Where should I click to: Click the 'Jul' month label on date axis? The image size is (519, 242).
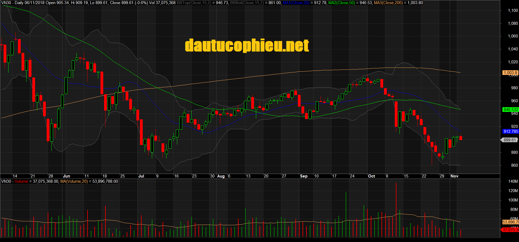pos(141,176)
